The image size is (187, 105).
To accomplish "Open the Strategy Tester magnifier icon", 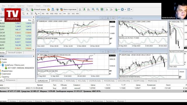I will [27, 9].
